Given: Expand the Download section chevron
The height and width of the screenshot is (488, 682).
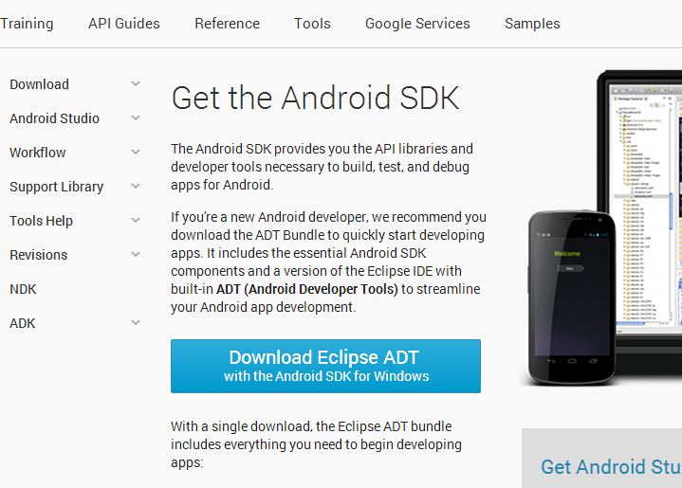Looking at the screenshot, I should pyautogui.click(x=136, y=84).
